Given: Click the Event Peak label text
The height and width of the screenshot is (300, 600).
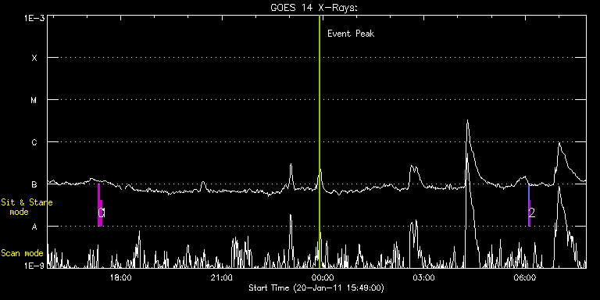Looking at the screenshot, I should pyautogui.click(x=351, y=34).
